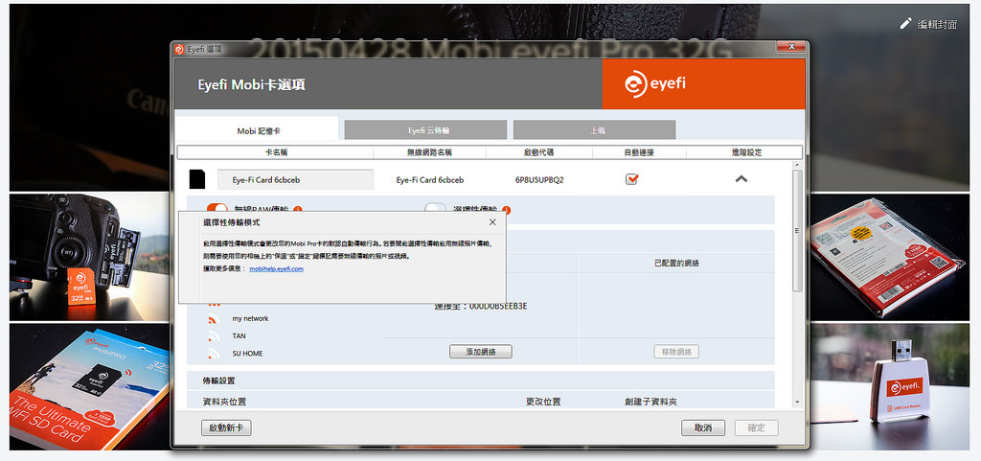Image resolution: width=981 pixels, height=461 pixels.
Task: Open the third grey tab
Action: (x=594, y=129)
